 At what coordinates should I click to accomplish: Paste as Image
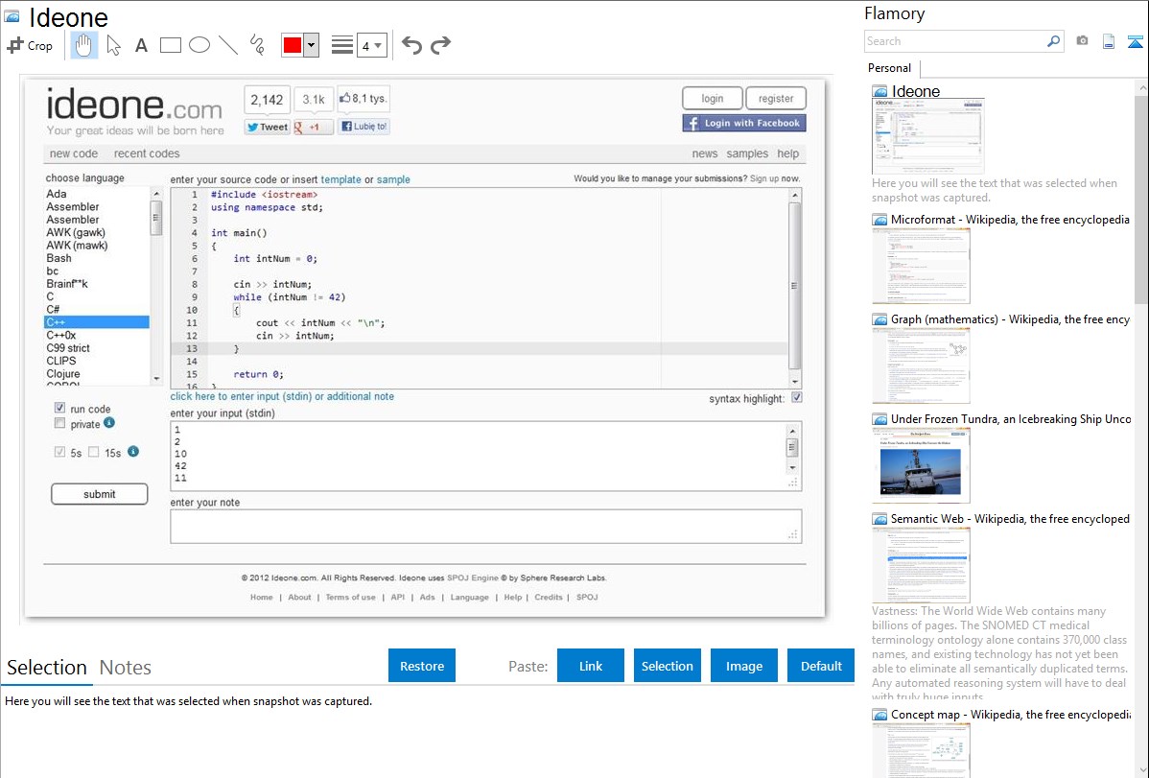click(743, 666)
